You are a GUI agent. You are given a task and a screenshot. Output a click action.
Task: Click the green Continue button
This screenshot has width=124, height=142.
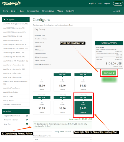109,73
